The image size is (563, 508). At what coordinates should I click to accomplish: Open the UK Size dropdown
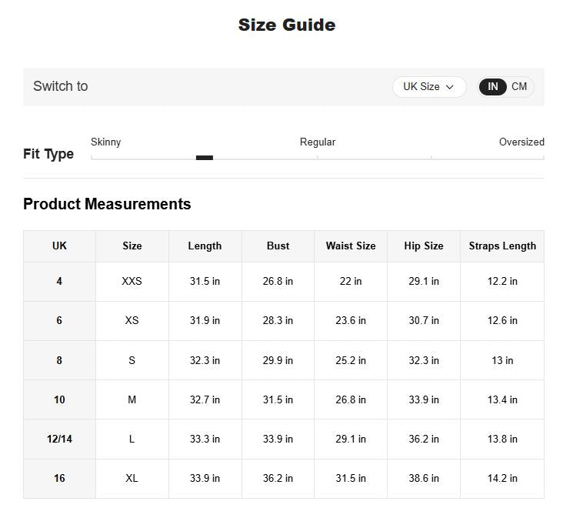[x=428, y=87]
